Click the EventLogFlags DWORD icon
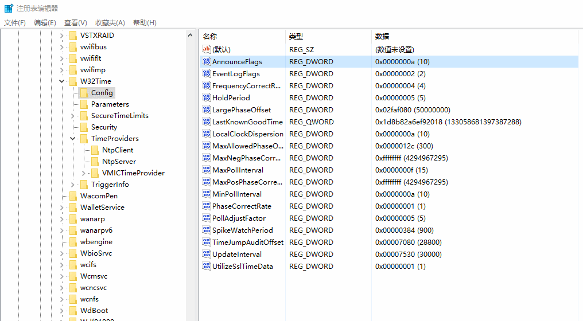 click(207, 73)
